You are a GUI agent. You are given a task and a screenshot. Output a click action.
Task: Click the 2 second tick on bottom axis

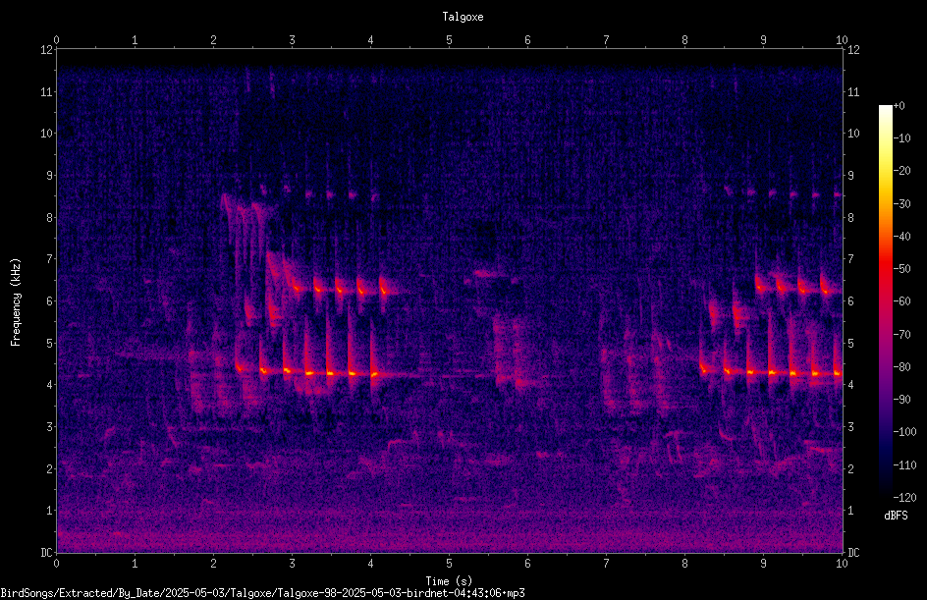click(213, 564)
